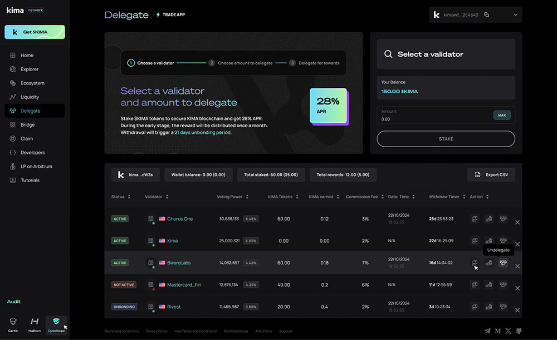Copy the kimawt wallet address
The width and height of the screenshot is (557, 340).
click(486, 15)
